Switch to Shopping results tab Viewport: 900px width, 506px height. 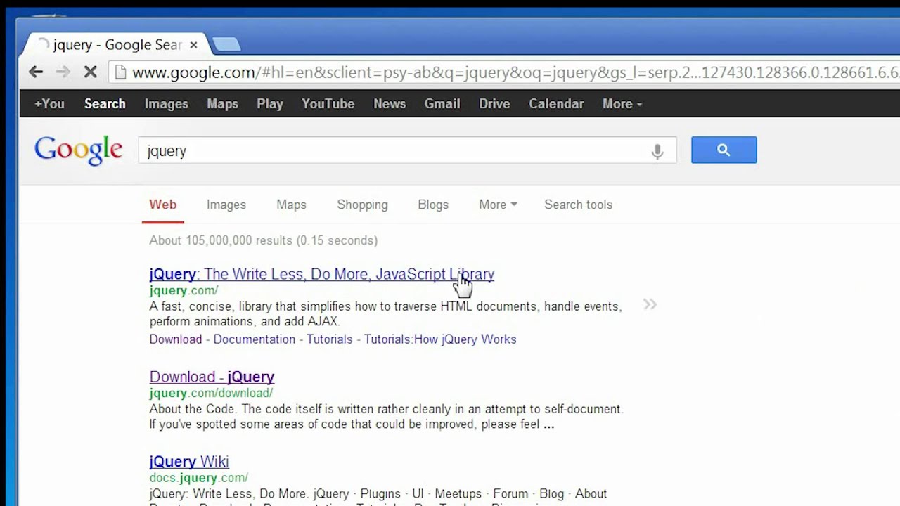pyautogui.click(x=362, y=205)
